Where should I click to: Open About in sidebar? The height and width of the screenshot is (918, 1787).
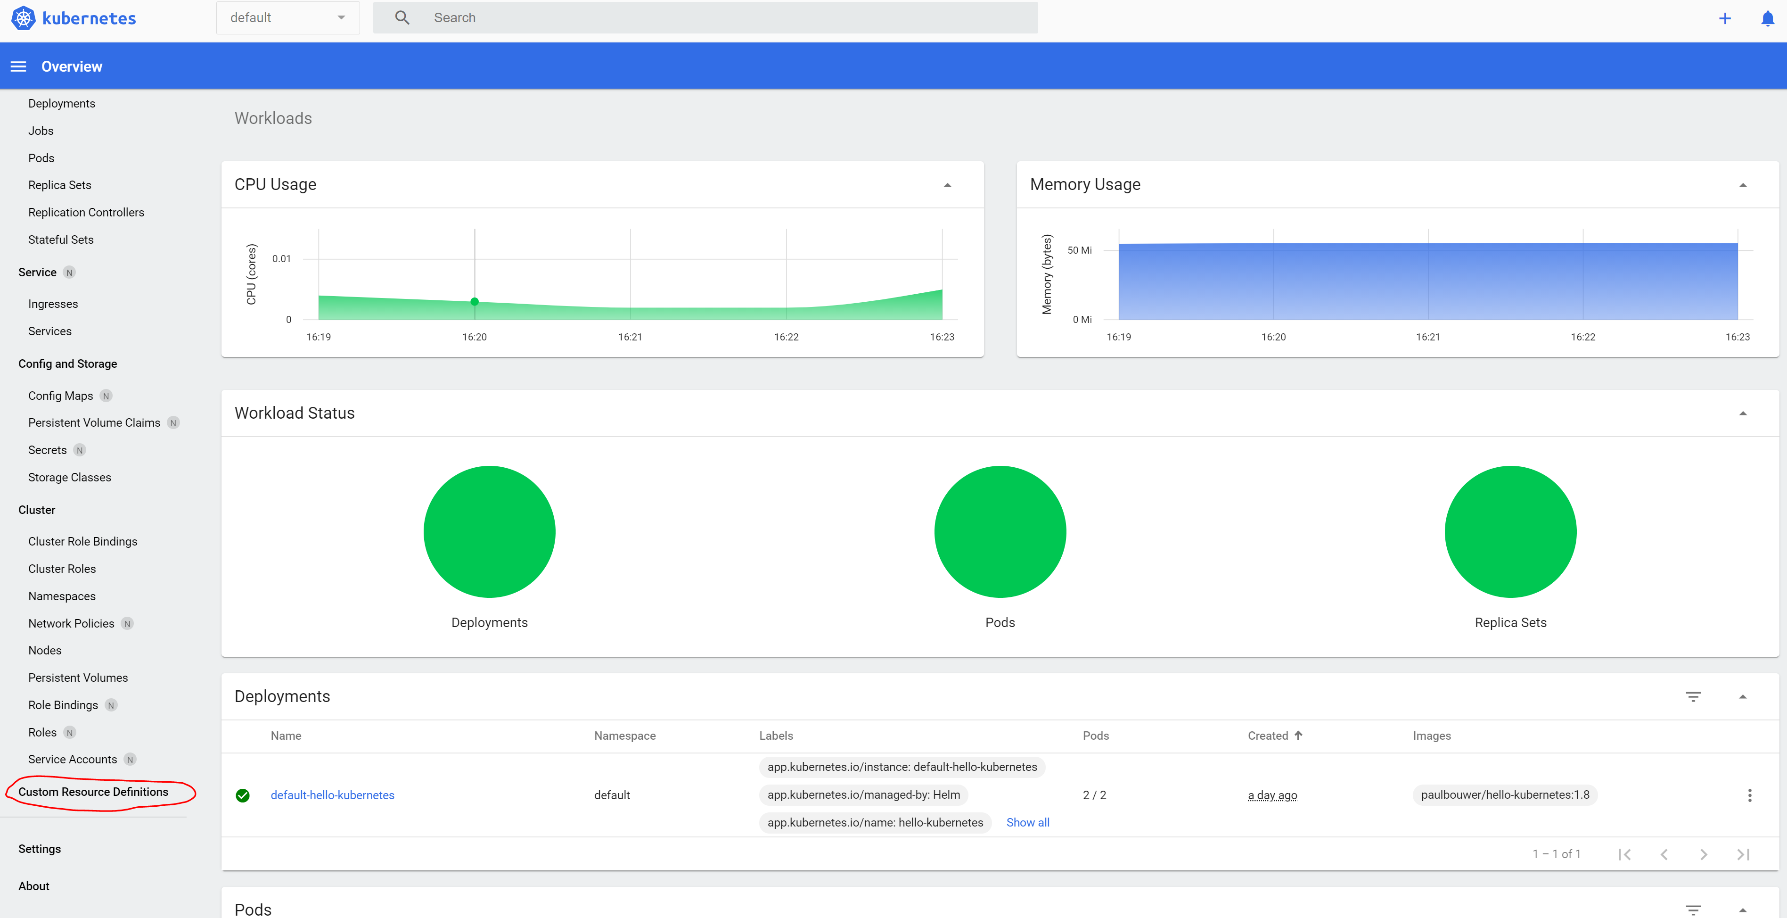(x=33, y=886)
